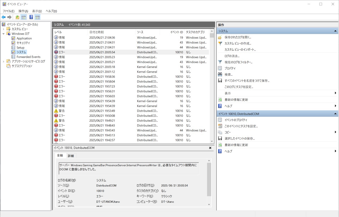Click the refresh icon in the システム actions section
Screen dimensions: 339x217
(220, 100)
